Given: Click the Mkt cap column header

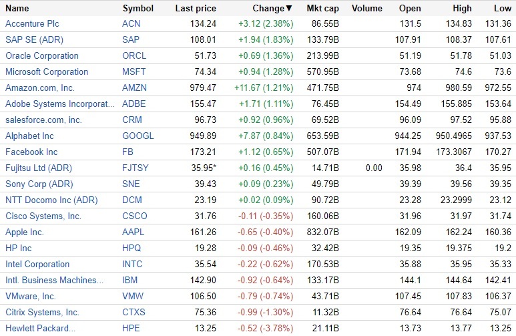Looking at the screenshot, I should coord(322,9).
